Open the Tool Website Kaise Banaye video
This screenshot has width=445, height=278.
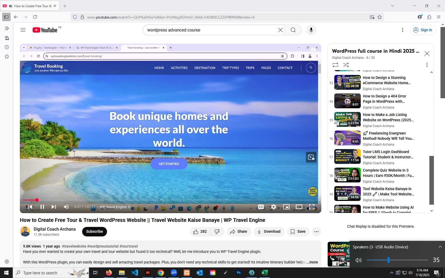(388, 191)
